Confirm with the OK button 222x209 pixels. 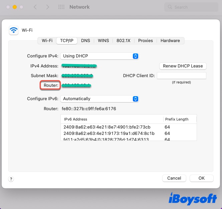(202, 178)
